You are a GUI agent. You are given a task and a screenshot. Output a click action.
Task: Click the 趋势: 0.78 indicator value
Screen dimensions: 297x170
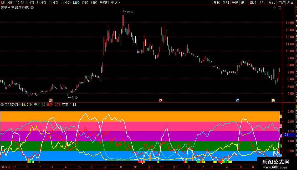point(54,105)
